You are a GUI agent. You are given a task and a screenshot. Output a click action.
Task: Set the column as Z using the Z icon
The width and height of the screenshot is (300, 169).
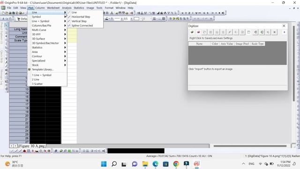(189, 13)
